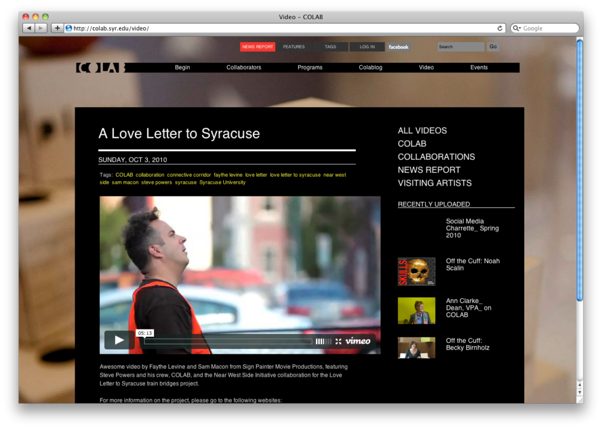This screenshot has height=429, width=602.
Task: Click the vertical scrollbar thumb
Action: [x=580, y=171]
